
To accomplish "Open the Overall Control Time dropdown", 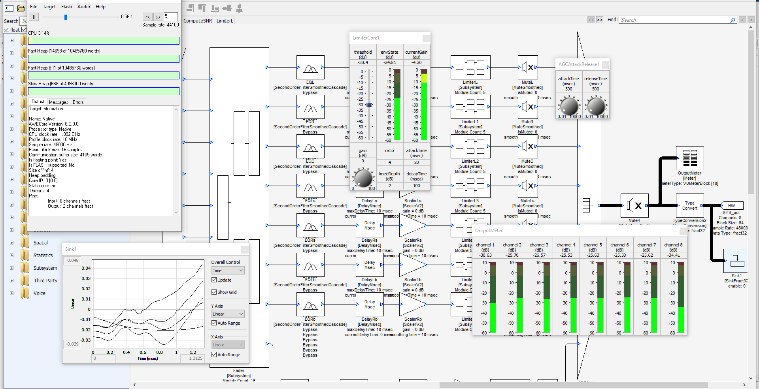I will 227,270.
